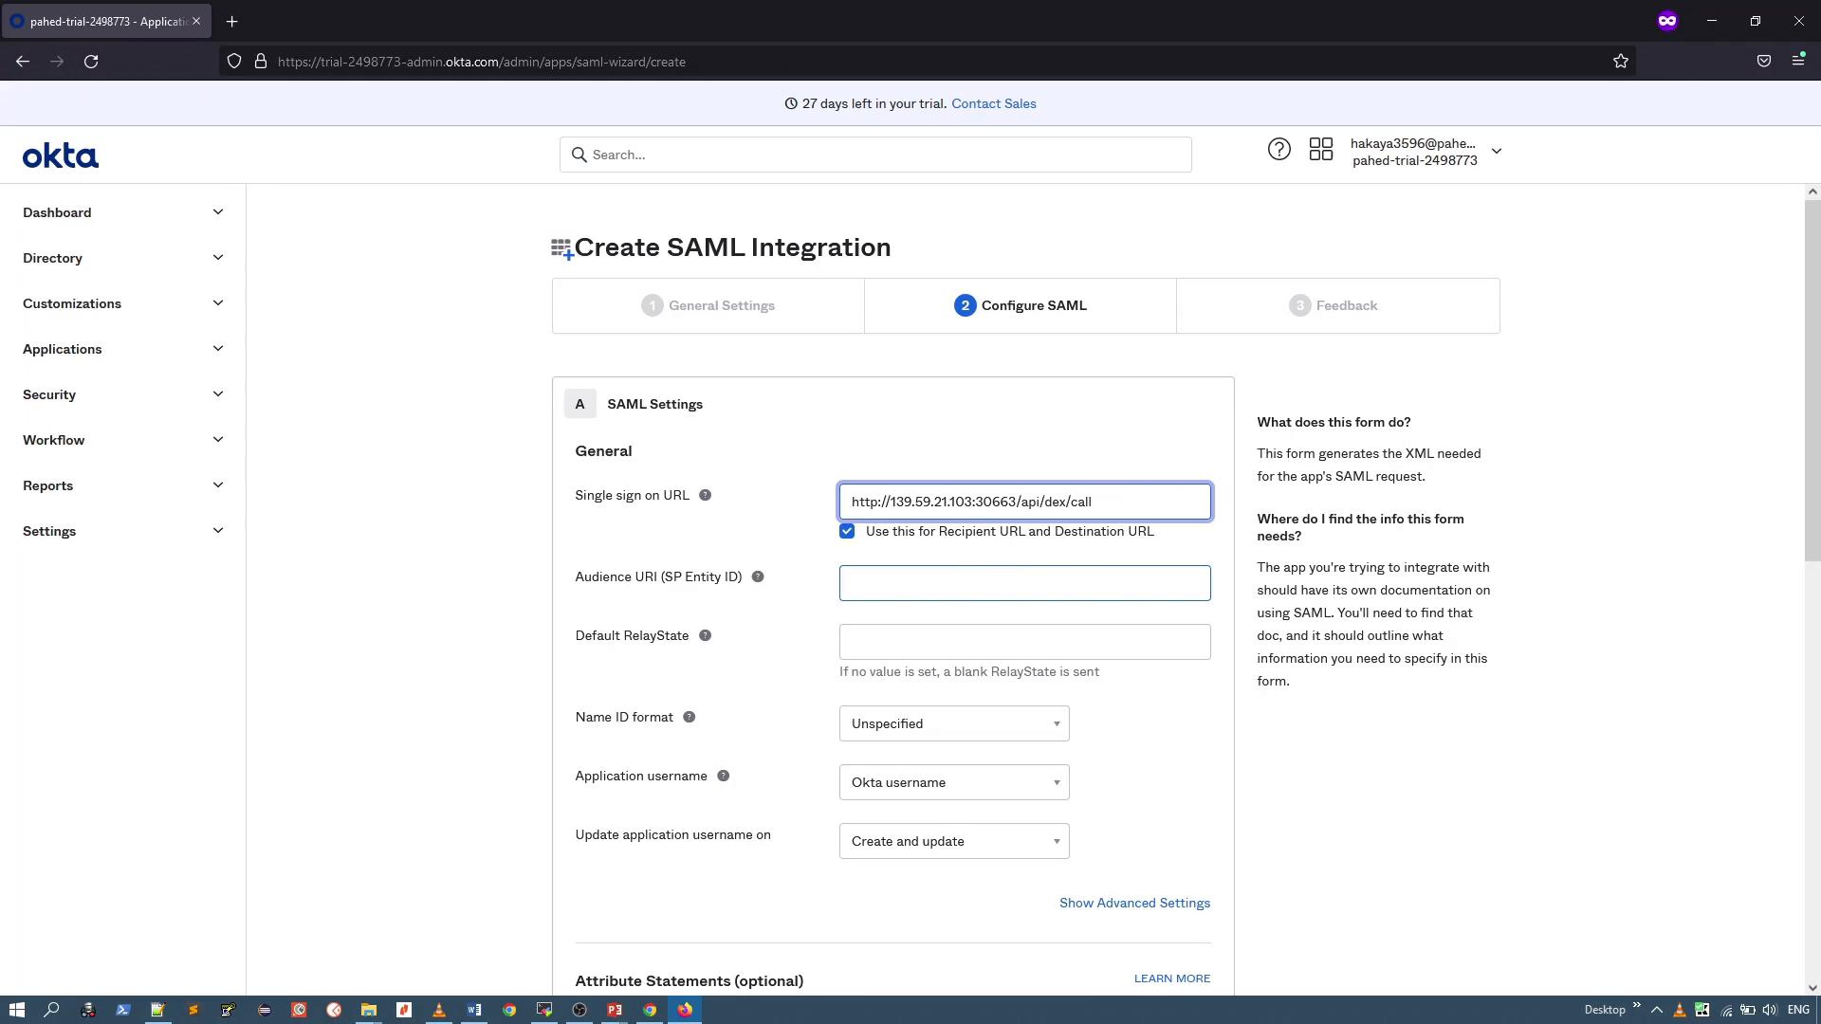Expand the Directory sidebar section
This screenshot has width=1821, height=1024.
tap(122, 258)
